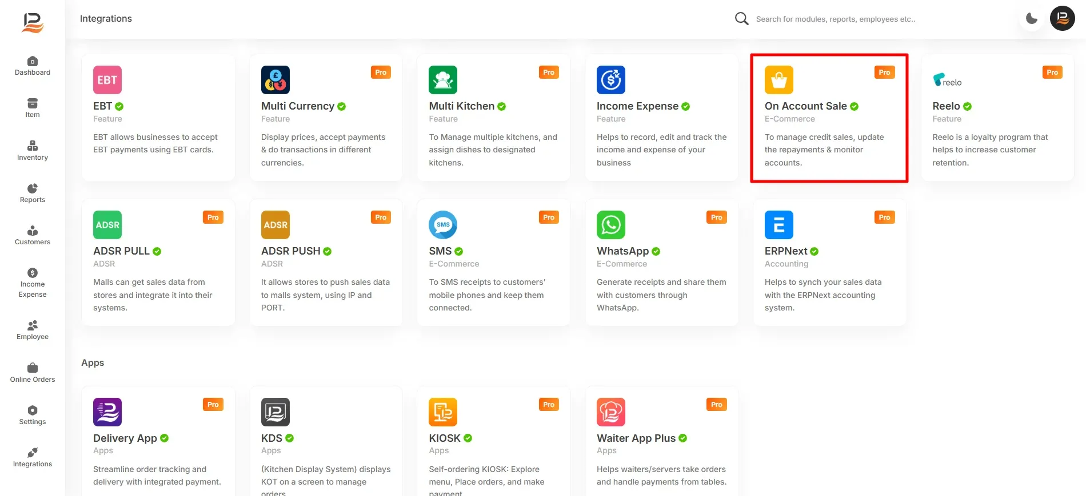Open the KDS app icon
The width and height of the screenshot is (1086, 496).
tap(275, 412)
